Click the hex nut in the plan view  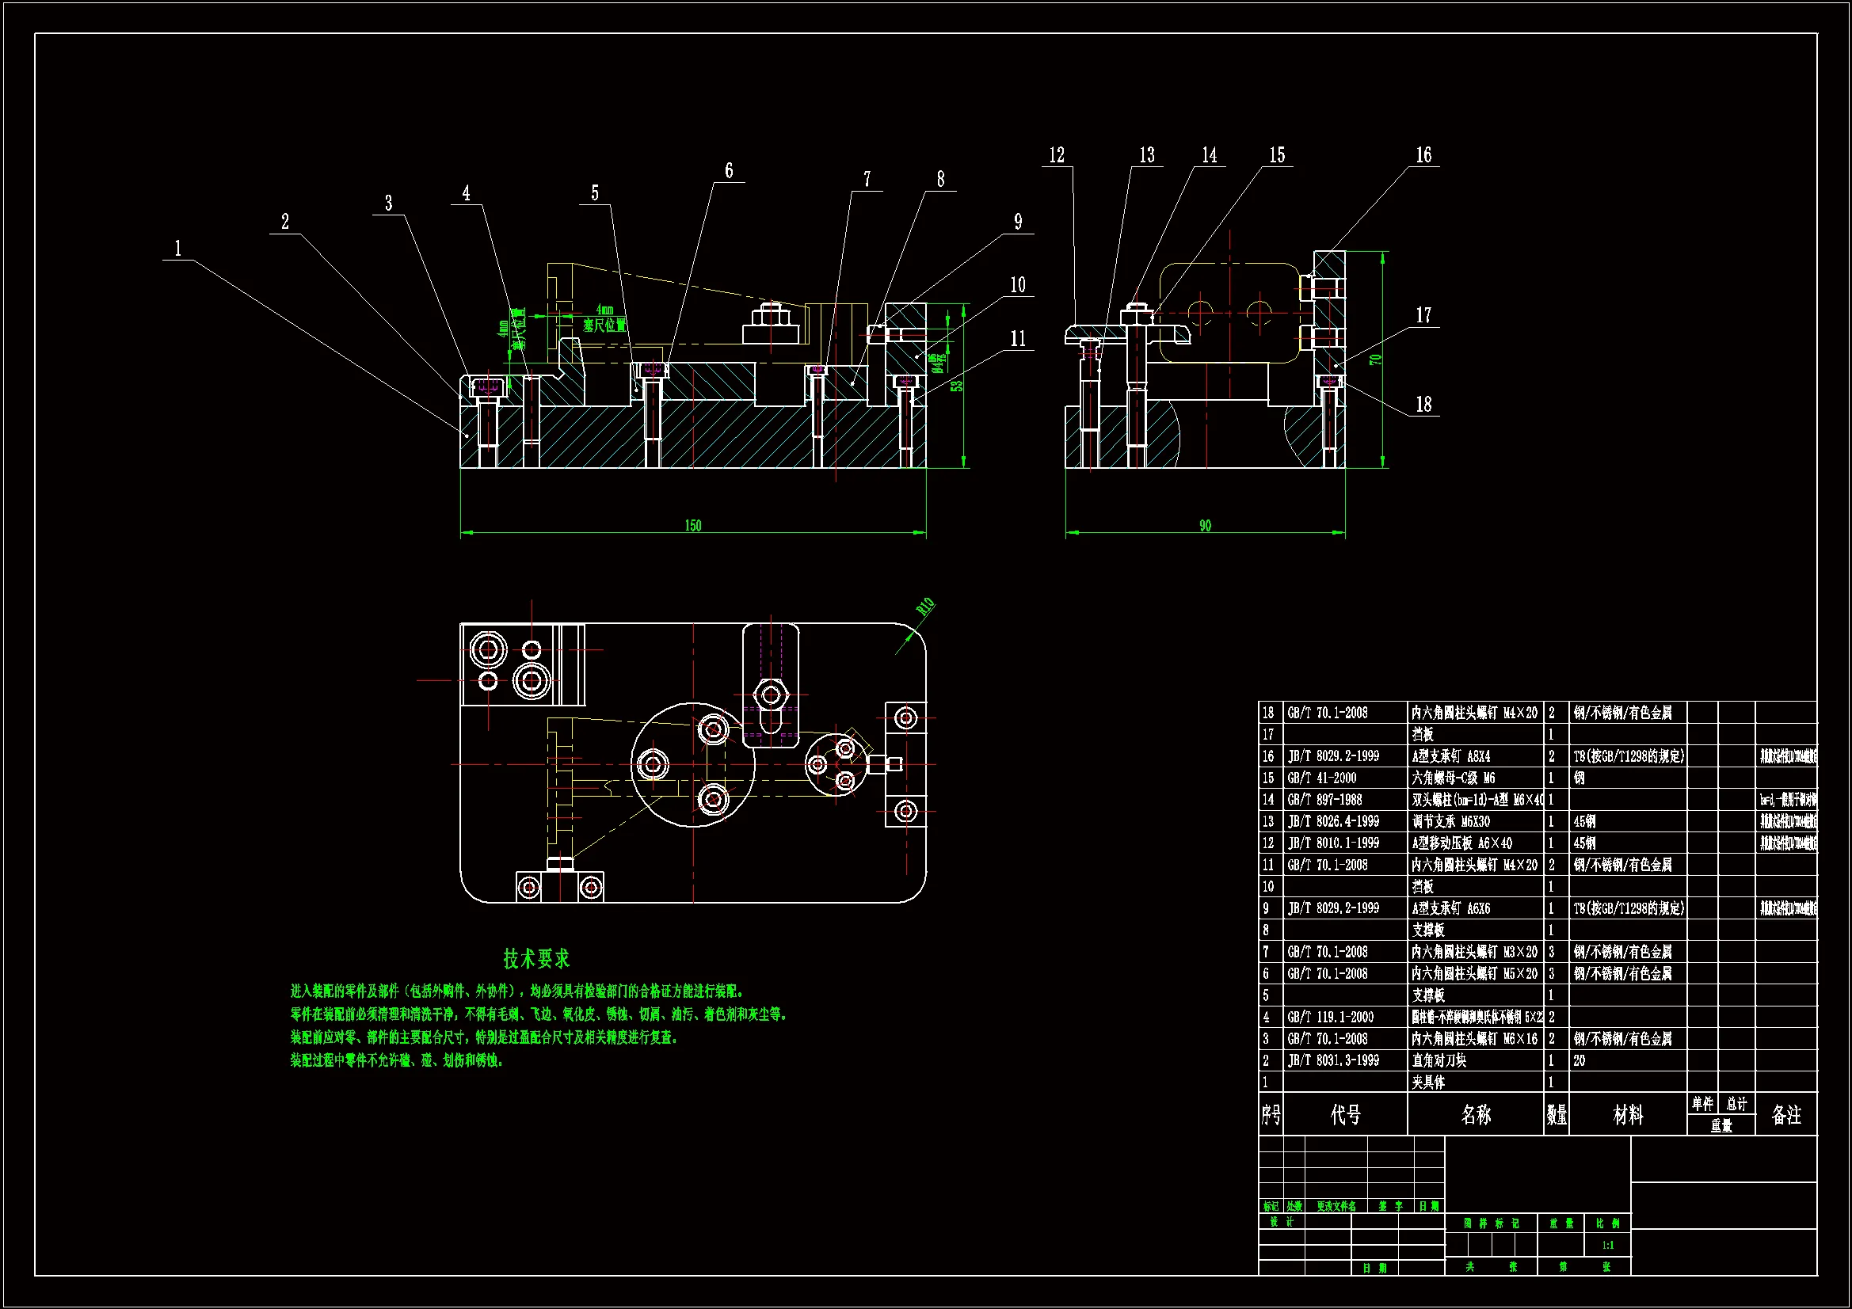(770, 694)
